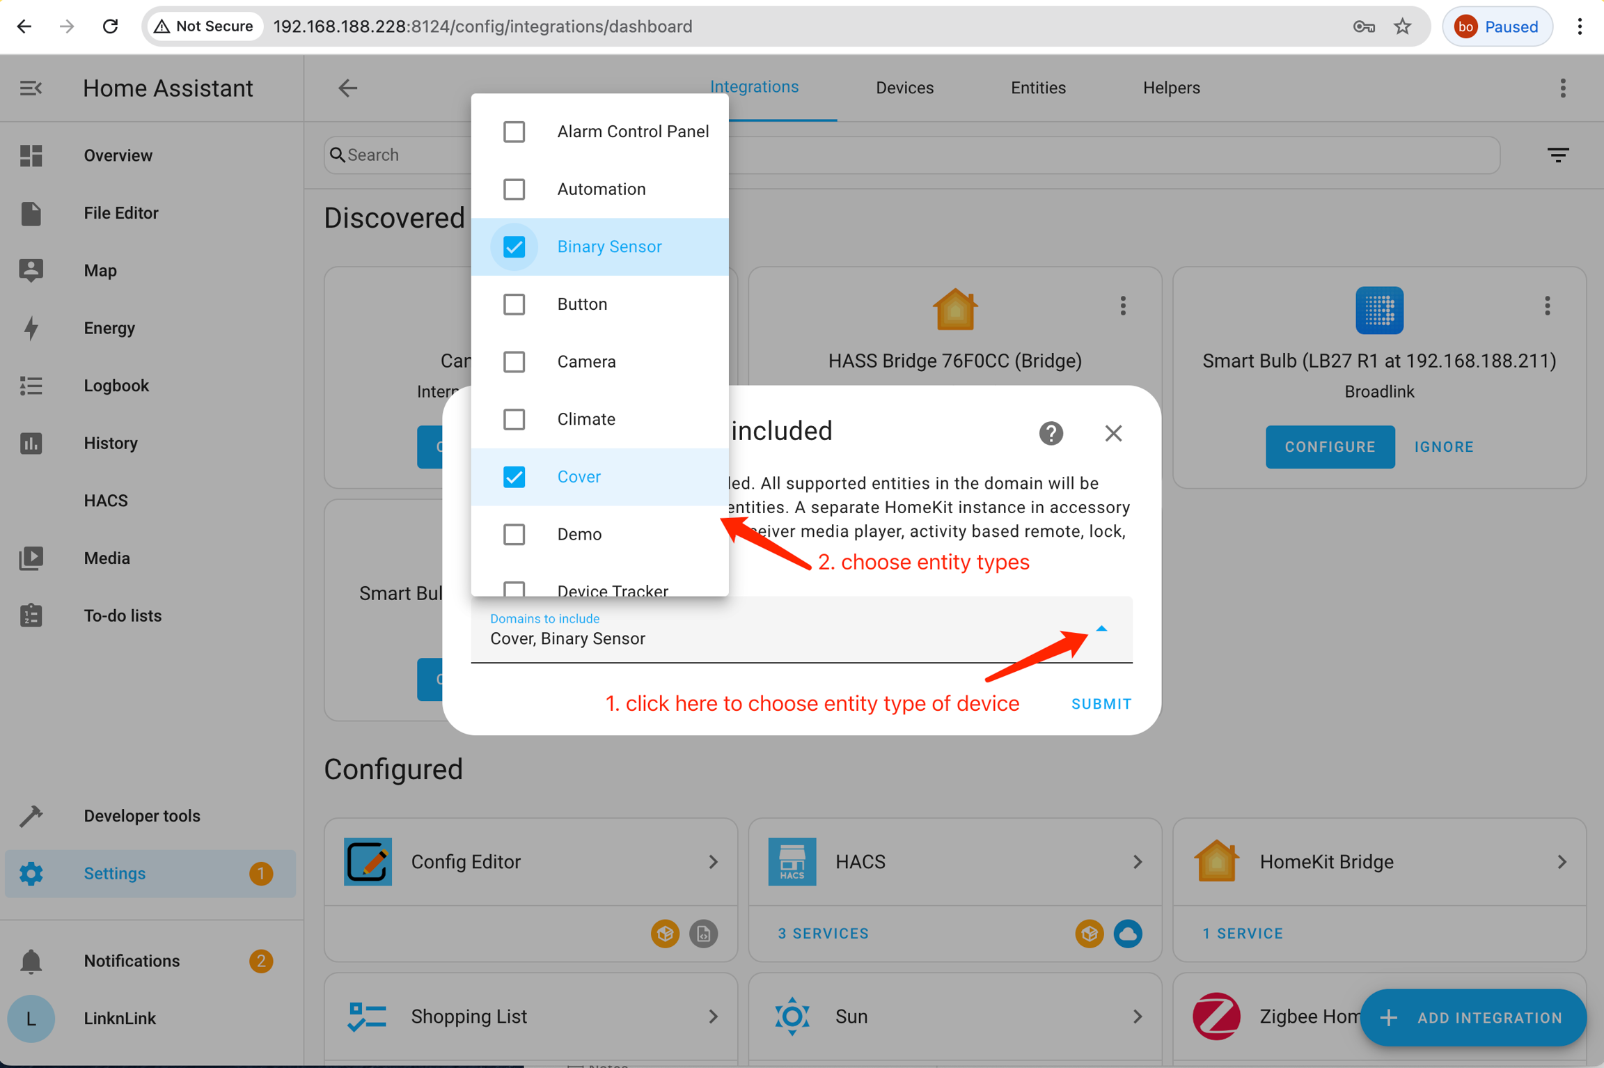
Task: Click the Notifications bell icon
Action: [31, 961]
